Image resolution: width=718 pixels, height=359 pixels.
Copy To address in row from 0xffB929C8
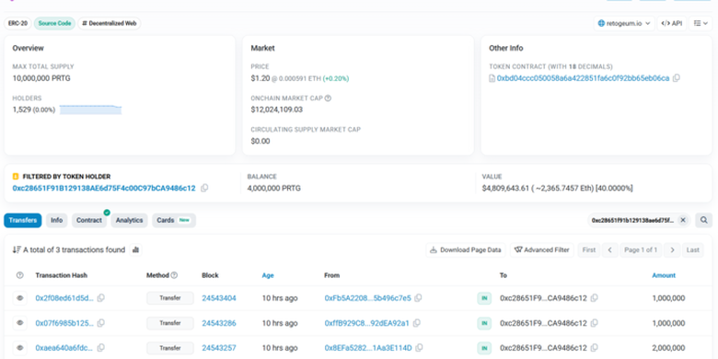click(x=594, y=323)
